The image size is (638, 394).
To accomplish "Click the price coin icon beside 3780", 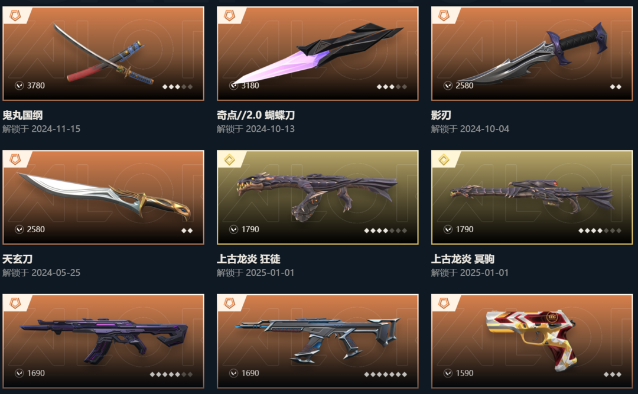I will (19, 86).
